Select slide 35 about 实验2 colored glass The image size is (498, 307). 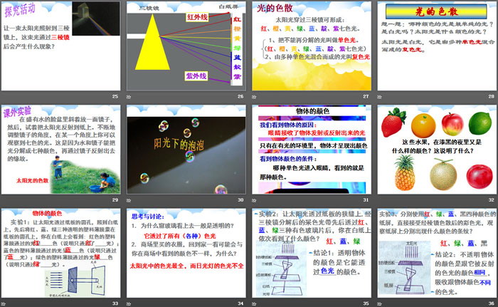click(x=312, y=254)
